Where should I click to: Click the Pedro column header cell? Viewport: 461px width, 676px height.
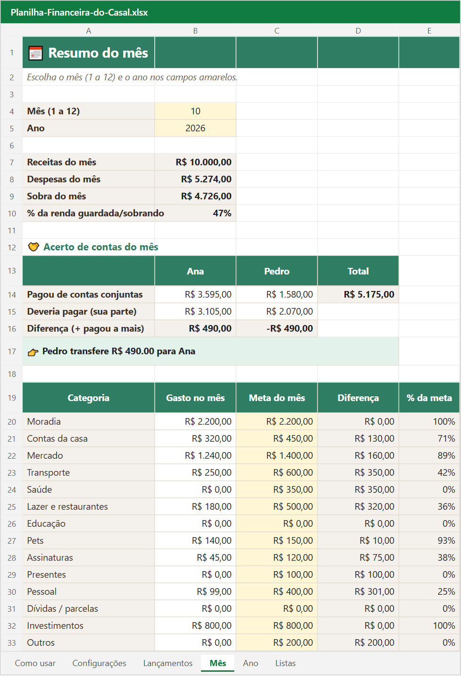(277, 271)
